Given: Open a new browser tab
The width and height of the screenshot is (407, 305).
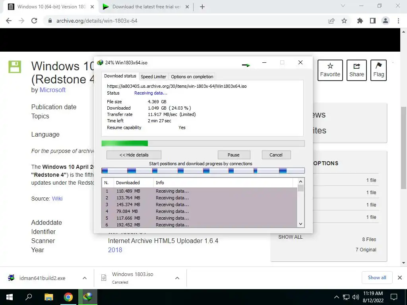Looking at the screenshot, I should (x=202, y=7).
